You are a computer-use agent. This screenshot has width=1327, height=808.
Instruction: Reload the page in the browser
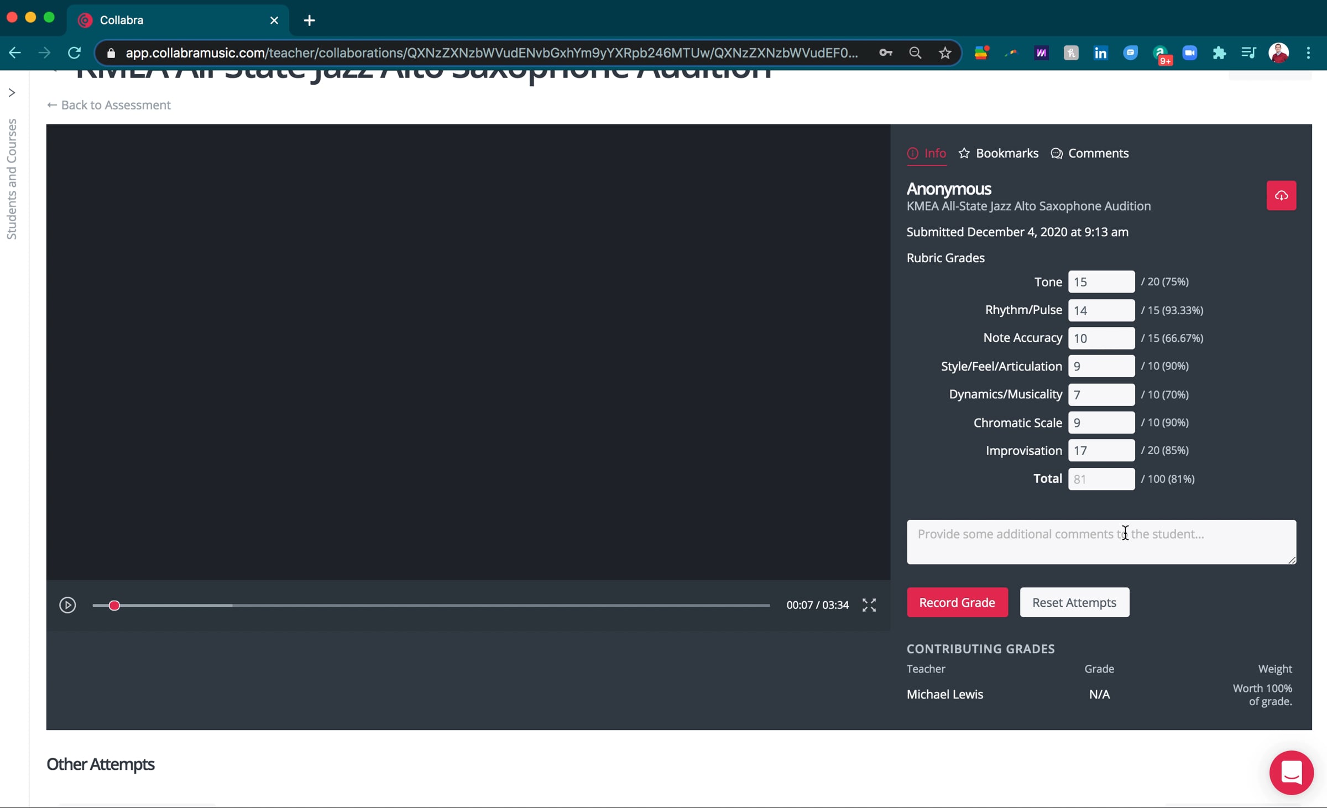[74, 53]
